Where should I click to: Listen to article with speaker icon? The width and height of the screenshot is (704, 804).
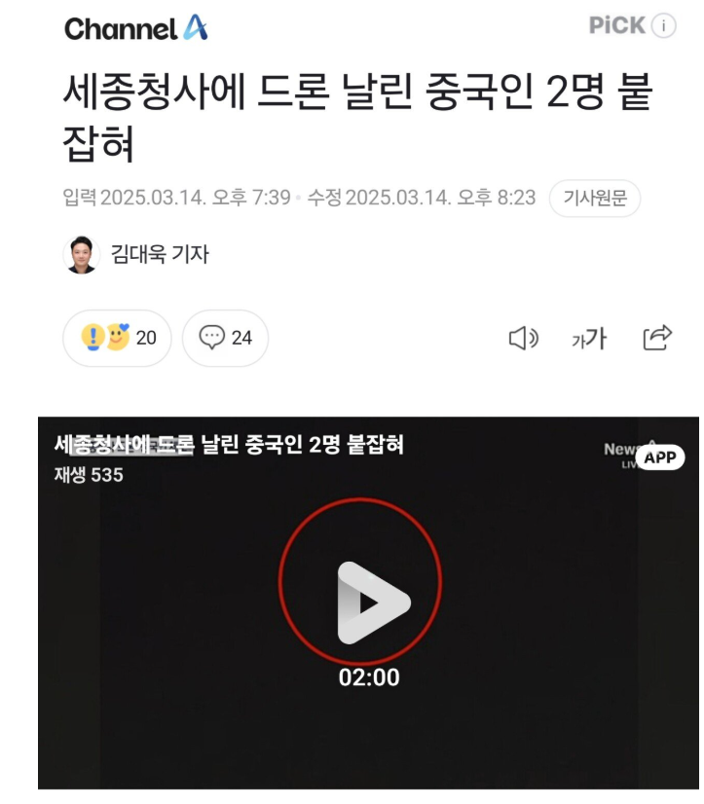coord(523,339)
